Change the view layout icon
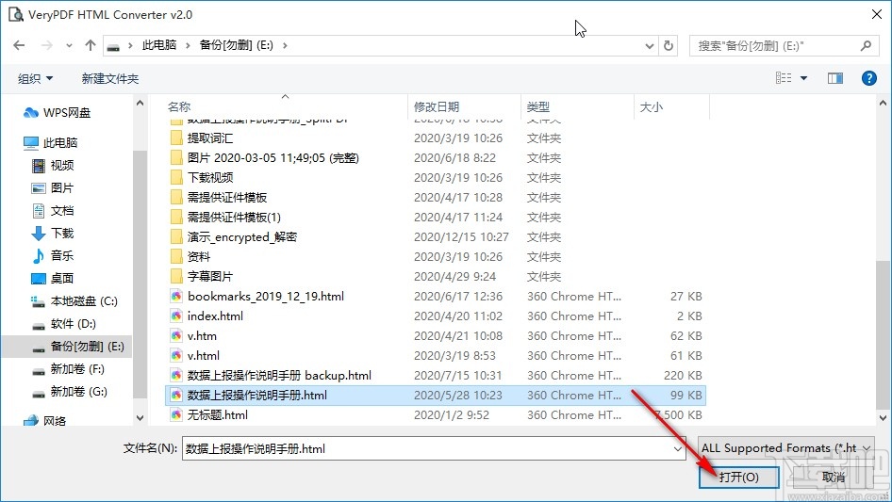Image resolution: width=892 pixels, height=502 pixels. [784, 78]
